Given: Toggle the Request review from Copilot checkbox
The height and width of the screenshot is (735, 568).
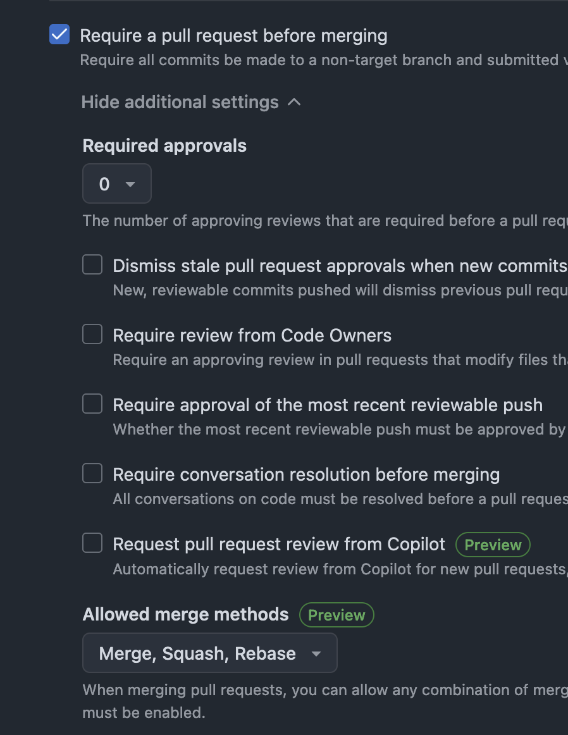Looking at the screenshot, I should point(92,543).
